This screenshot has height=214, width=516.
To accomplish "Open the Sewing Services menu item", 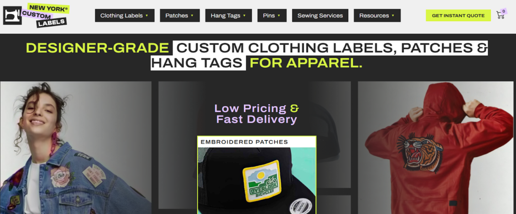I will (x=320, y=16).
